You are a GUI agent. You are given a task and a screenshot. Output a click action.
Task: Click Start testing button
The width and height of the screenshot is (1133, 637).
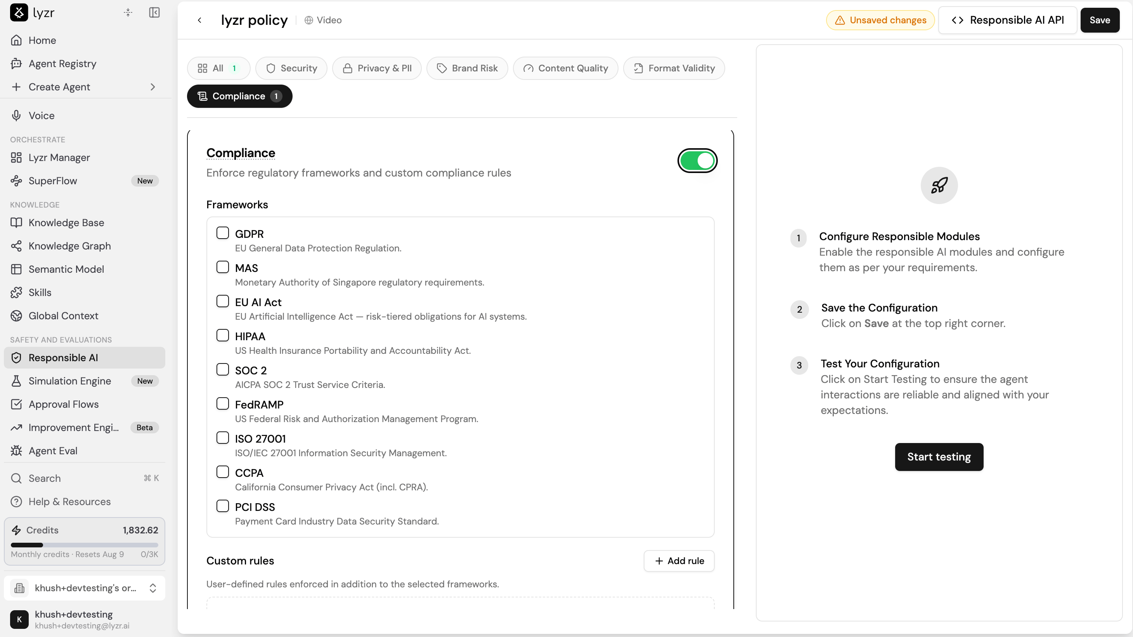[939, 457]
